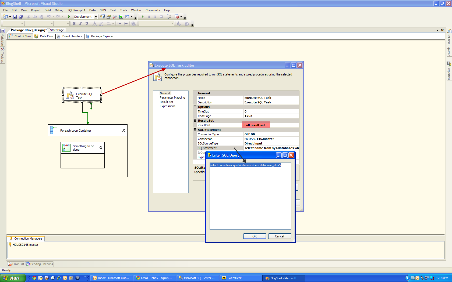The width and height of the screenshot is (452, 282).
Task: Click the Connection value HCUSSC145.master
Action: tap(271, 139)
